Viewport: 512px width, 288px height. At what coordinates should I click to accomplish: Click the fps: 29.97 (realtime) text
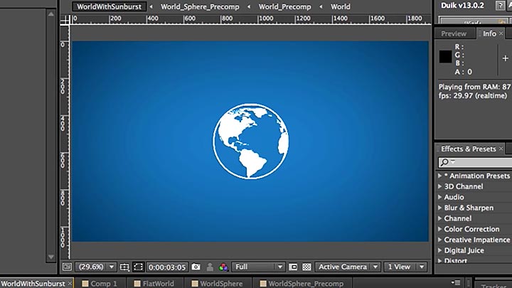(472, 96)
